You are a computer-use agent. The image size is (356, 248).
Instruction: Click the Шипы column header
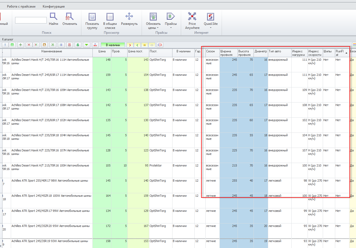[x=329, y=53]
